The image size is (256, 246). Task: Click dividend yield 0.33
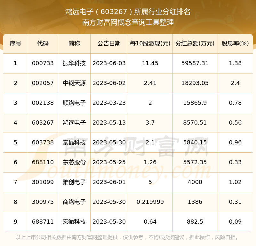(x=235, y=162)
